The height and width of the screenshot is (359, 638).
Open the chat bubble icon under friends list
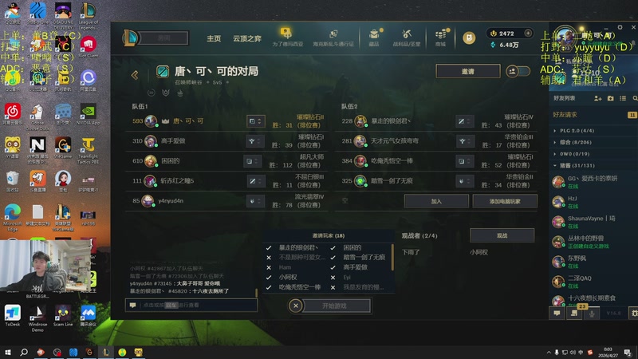click(557, 313)
